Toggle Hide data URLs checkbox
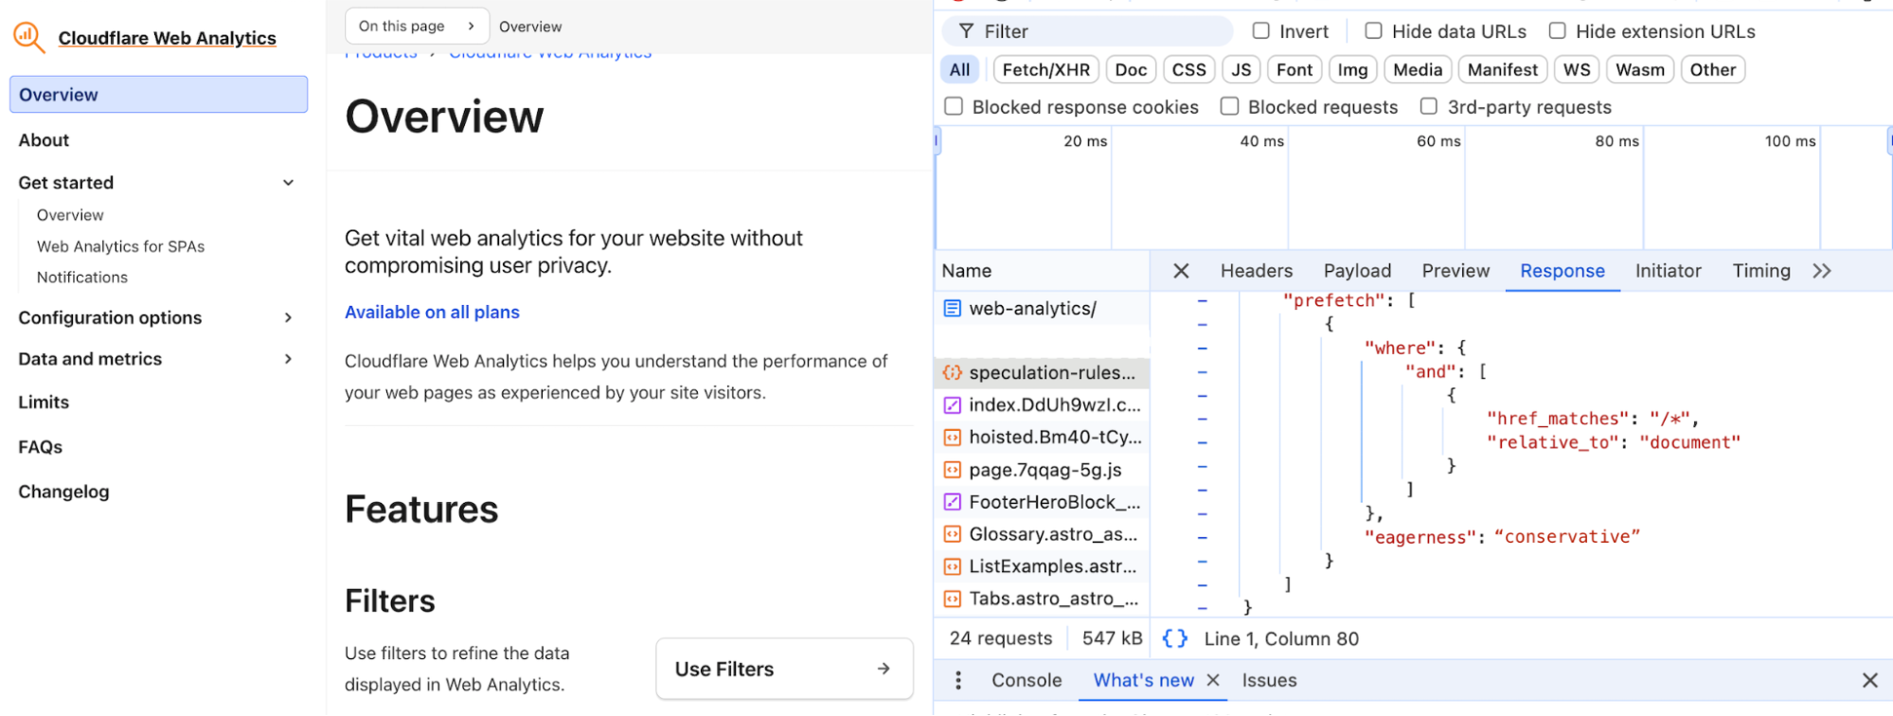The width and height of the screenshot is (1893, 716). tap(1373, 31)
